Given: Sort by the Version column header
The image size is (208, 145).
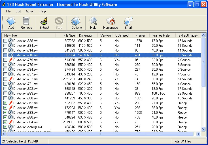Looking at the screenshot, I should (105, 35).
